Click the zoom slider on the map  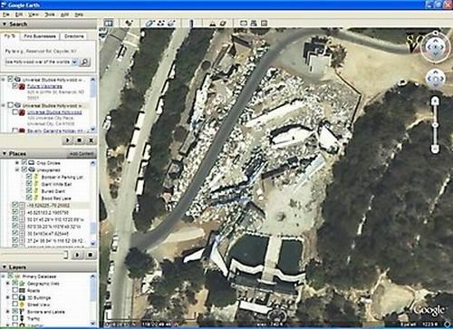(435, 125)
